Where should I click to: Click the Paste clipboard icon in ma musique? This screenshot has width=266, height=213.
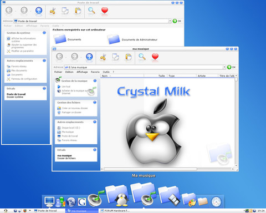[x=129, y=57]
